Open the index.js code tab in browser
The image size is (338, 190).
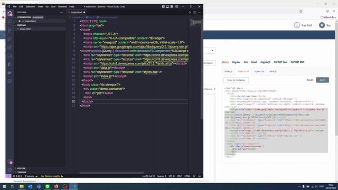229,71
